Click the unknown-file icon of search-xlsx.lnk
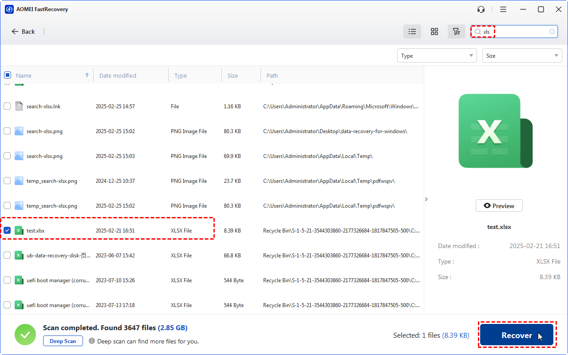Viewport: 568px width, 355px height. coord(19,106)
